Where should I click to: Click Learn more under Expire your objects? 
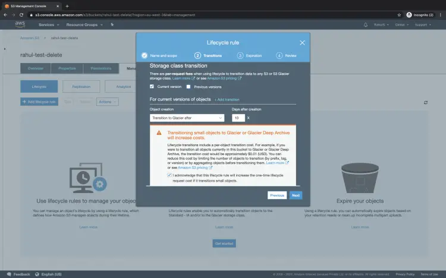pyautogui.click(x=360, y=227)
